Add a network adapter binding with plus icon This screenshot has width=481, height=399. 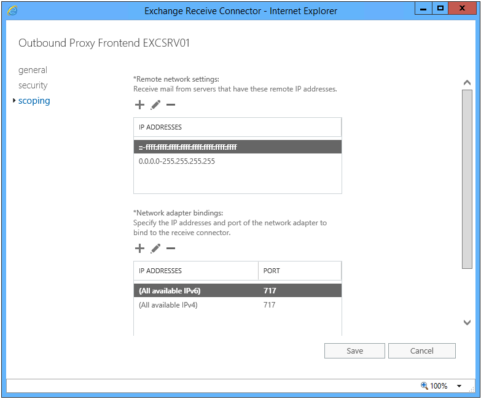click(139, 248)
